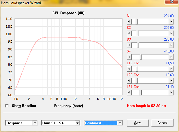
Task: Click the left arrow of the S1 slider
Action: click(129, 21)
